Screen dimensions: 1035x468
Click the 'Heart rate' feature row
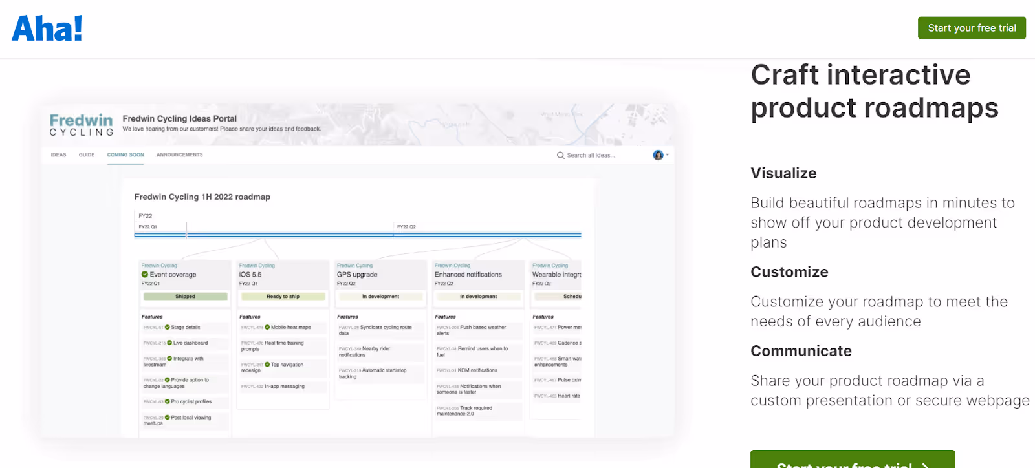(557, 396)
